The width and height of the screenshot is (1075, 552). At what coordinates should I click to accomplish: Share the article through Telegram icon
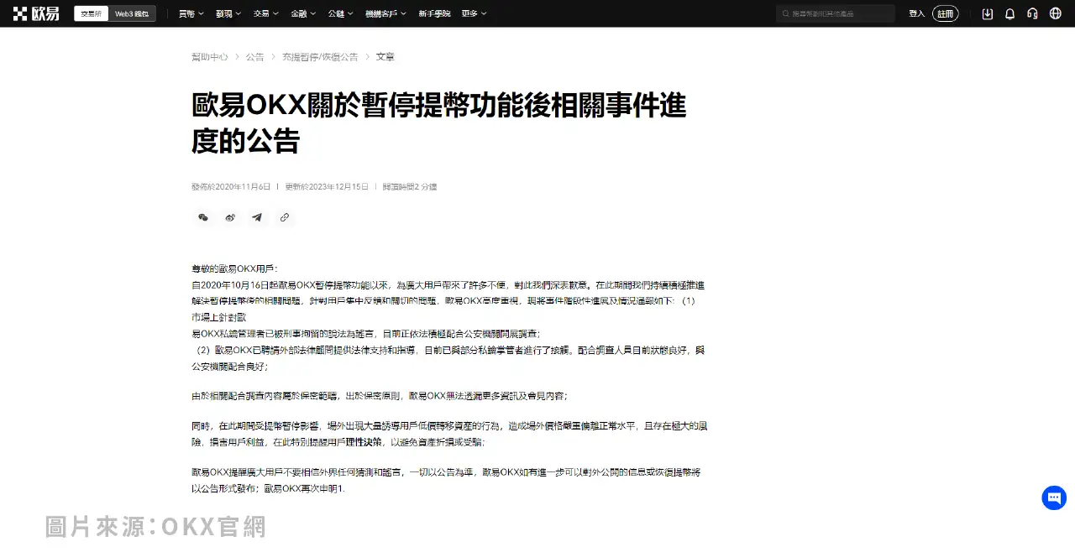point(257,217)
